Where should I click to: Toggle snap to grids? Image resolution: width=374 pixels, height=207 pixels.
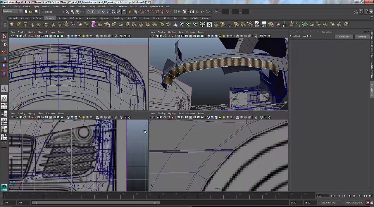coord(142,12)
